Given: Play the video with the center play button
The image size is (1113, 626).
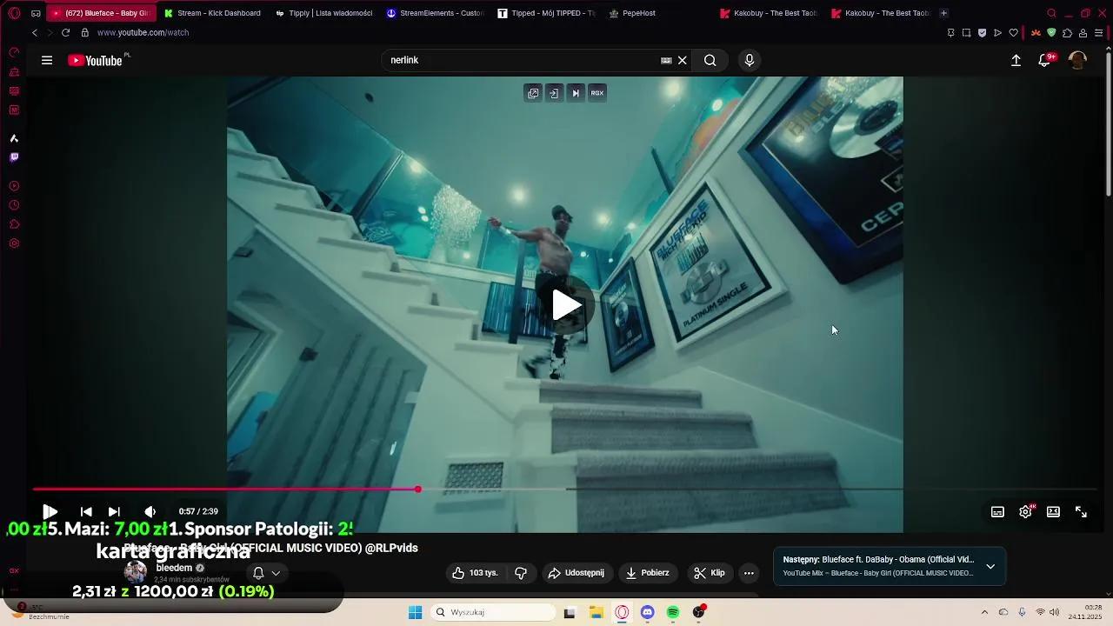Looking at the screenshot, I should pos(566,305).
